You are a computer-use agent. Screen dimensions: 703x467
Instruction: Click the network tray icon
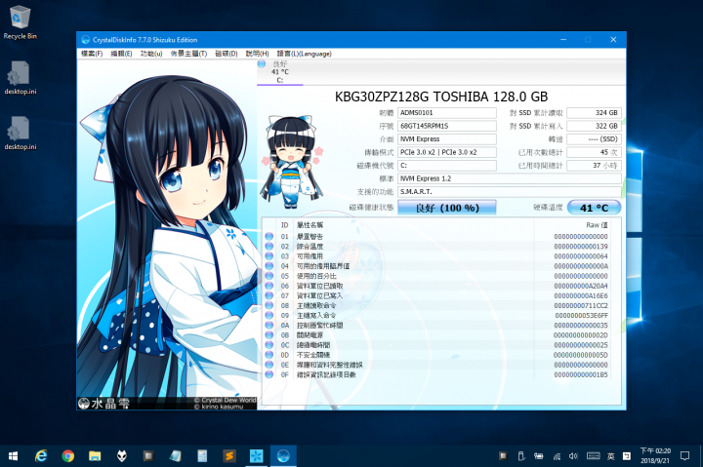tap(557, 456)
